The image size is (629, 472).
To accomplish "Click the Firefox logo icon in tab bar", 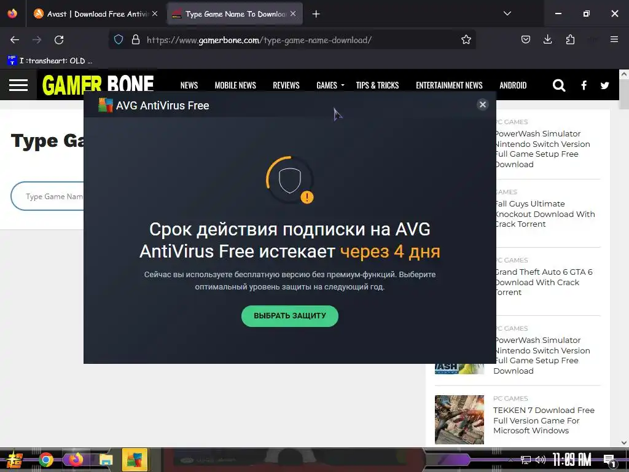I will point(12,14).
